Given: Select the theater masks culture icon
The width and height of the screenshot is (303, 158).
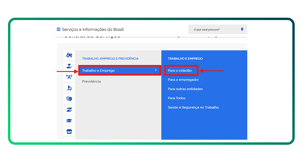Looking at the screenshot, I should tap(69, 98).
